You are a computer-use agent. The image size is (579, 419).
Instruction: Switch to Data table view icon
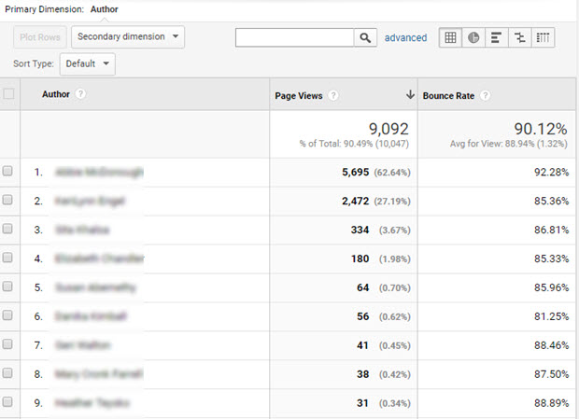coord(450,38)
